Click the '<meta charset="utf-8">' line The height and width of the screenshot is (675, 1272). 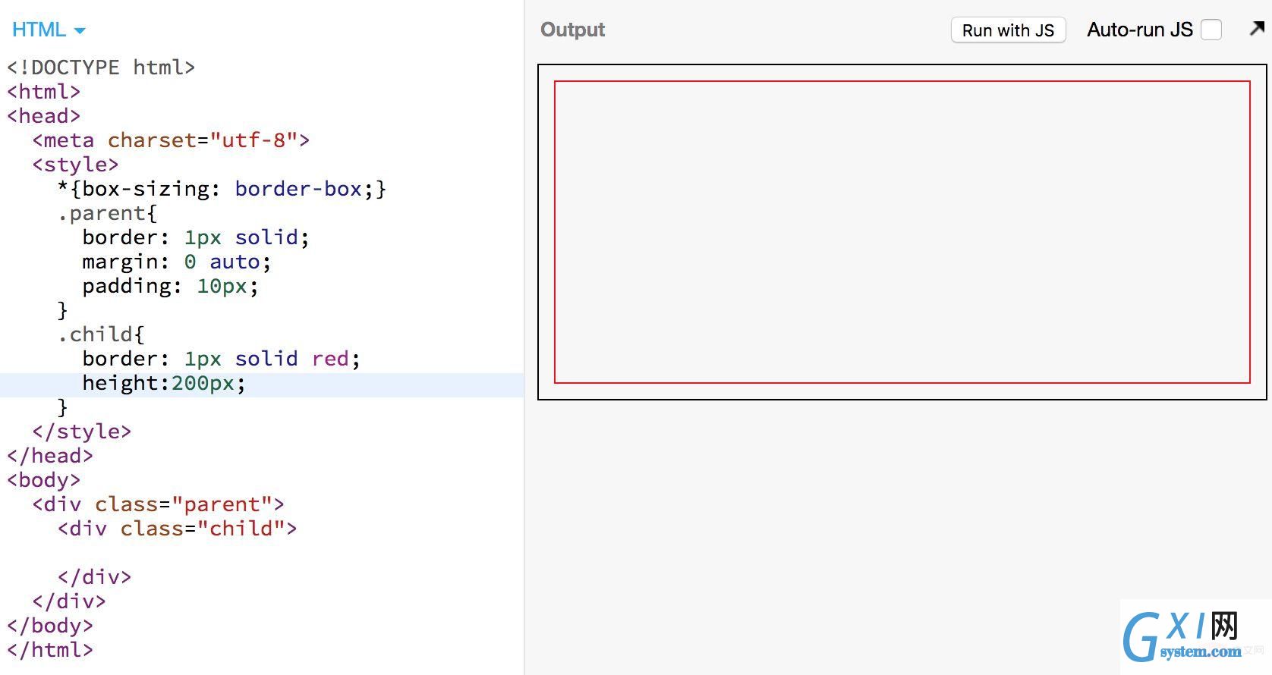pos(171,140)
